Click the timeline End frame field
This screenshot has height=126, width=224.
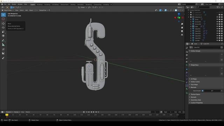178,112
